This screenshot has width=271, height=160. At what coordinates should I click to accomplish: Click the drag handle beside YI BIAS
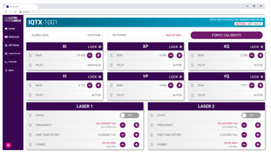click(x=30, y=85)
